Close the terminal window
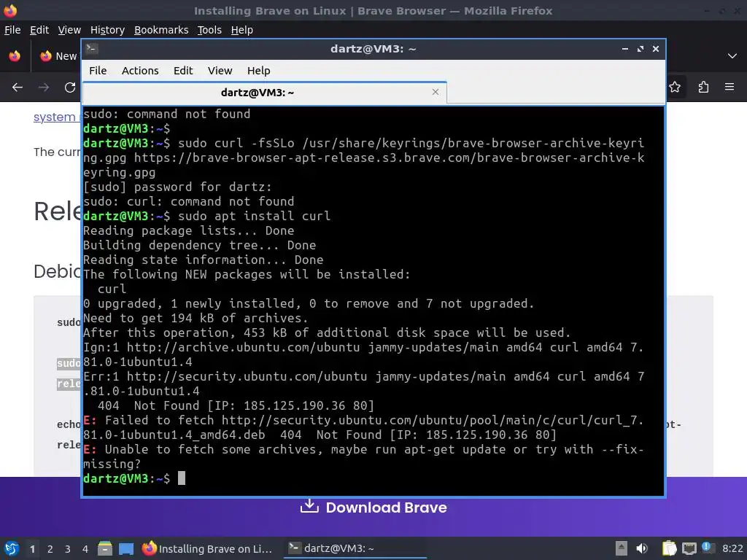Image resolution: width=747 pixels, height=560 pixels. [x=656, y=49]
